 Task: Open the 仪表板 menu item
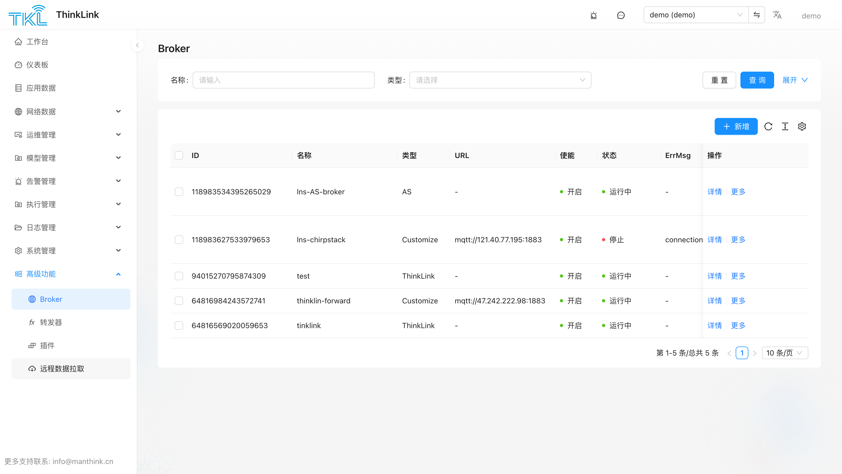(x=71, y=65)
